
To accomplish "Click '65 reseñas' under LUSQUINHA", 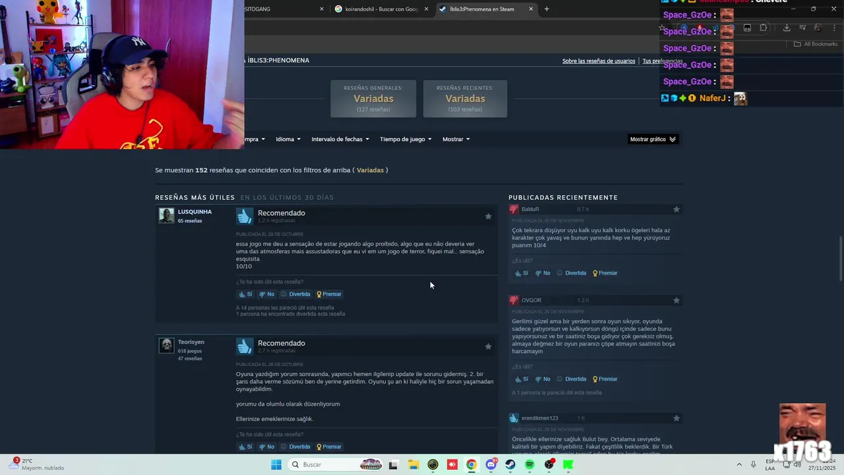I will pyautogui.click(x=190, y=221).
